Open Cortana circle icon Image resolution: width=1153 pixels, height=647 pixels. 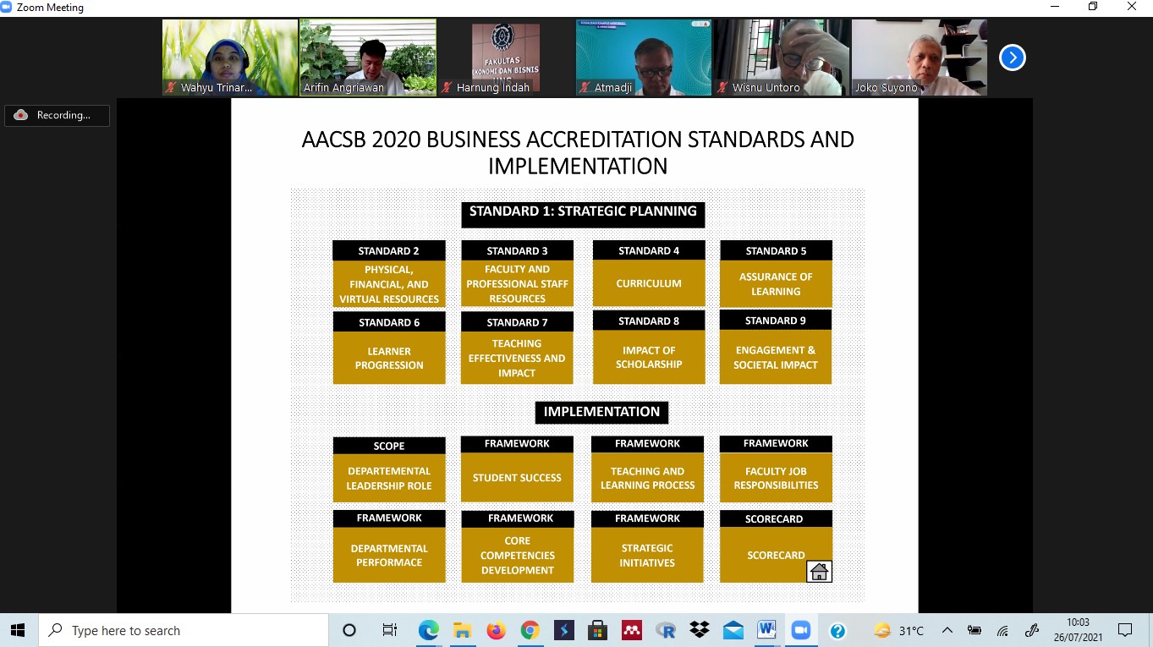click(349, 630)
